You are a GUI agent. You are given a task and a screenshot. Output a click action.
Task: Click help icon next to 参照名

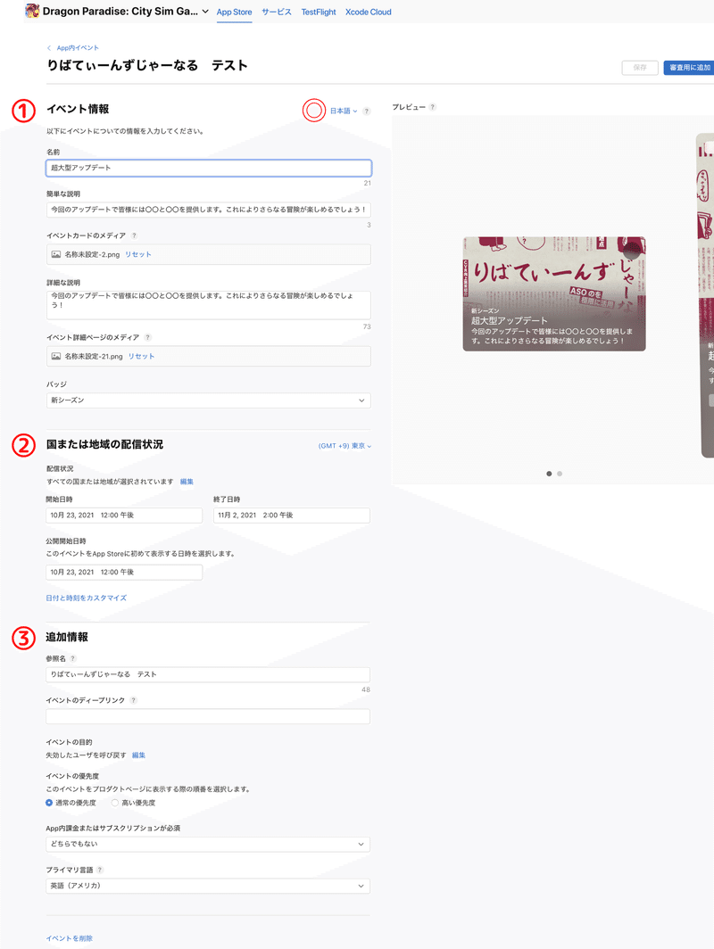[x=72, y=658]
